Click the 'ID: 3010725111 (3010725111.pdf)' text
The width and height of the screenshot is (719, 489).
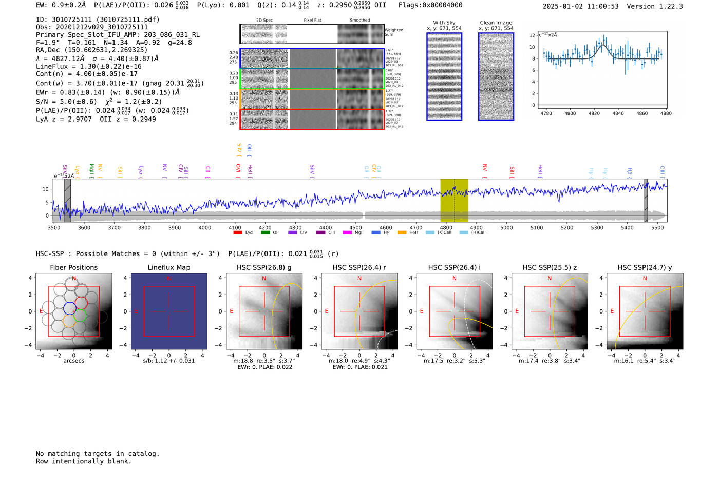coord(98,19)
